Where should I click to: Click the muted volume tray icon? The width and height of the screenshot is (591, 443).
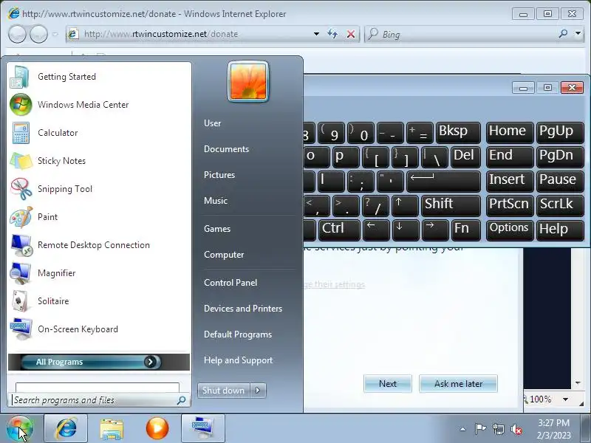point(516,429)
